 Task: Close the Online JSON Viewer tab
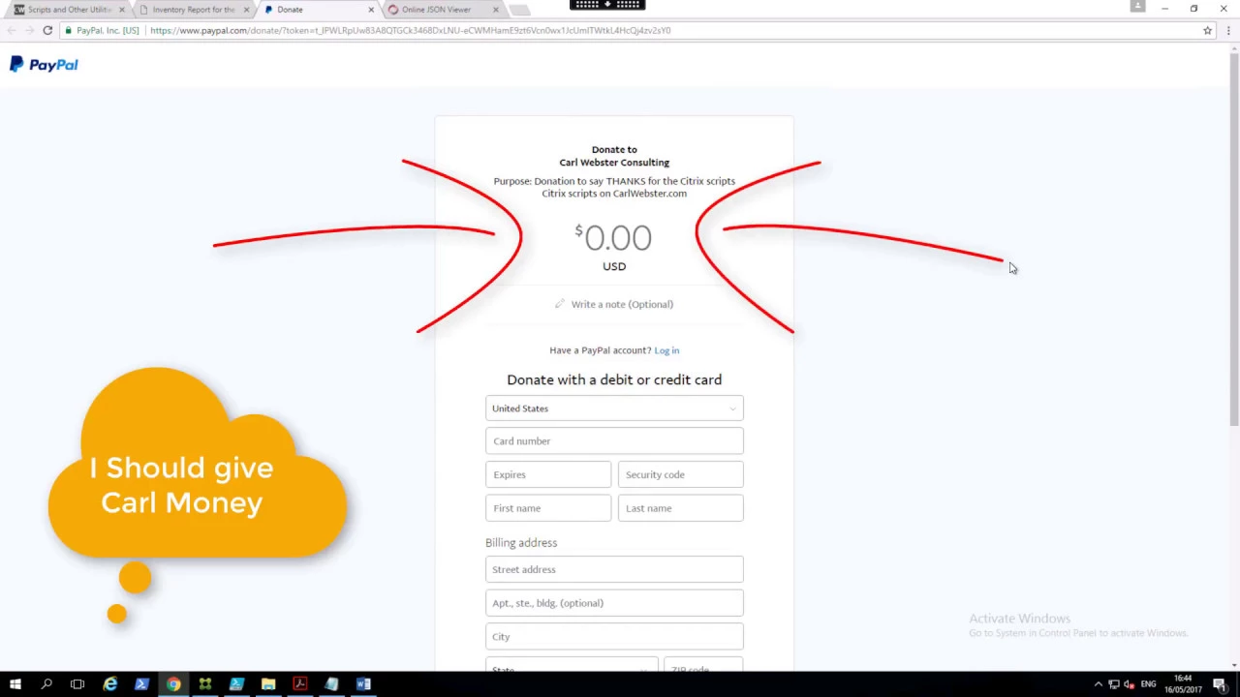click(x=496, y=10)
